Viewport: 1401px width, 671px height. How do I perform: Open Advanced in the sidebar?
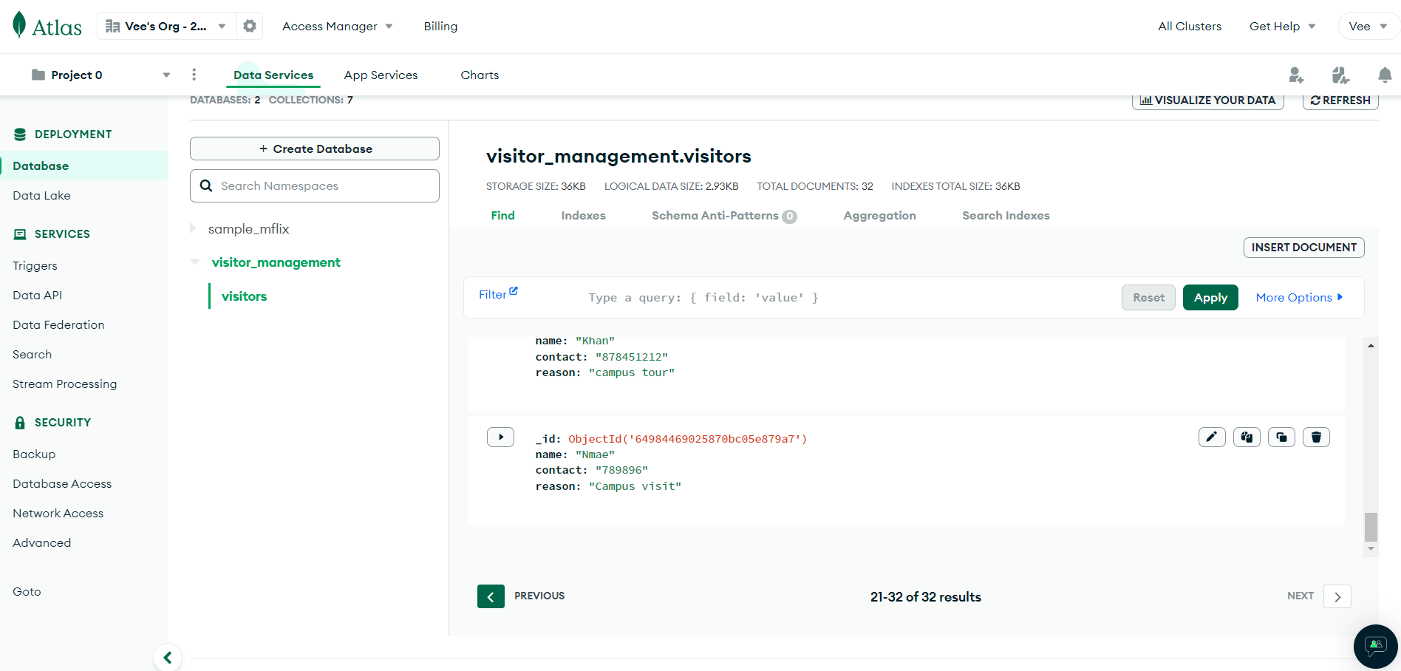coord(41,542)
